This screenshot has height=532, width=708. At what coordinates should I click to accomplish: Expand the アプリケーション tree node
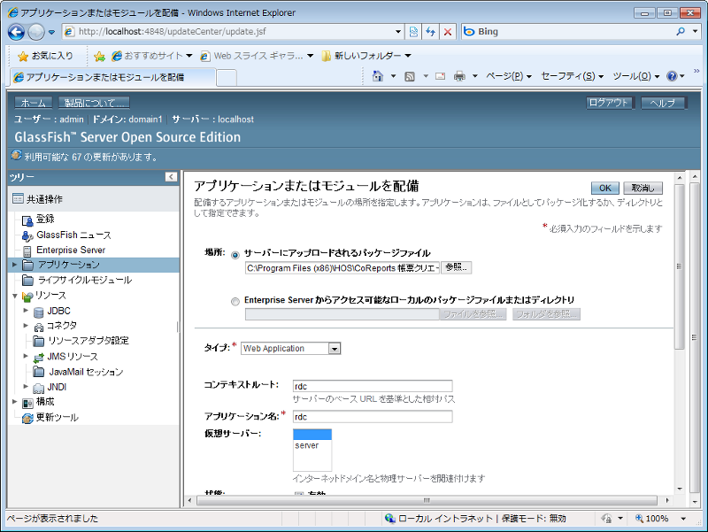(14, 265)
